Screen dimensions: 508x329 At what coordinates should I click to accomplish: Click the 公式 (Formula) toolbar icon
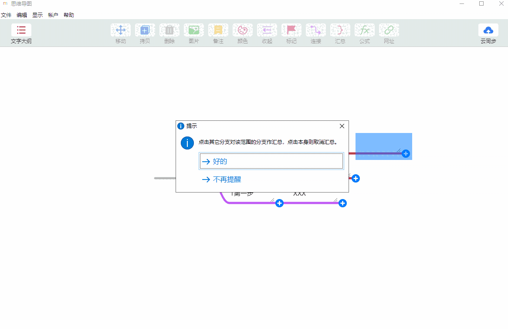pyautogui.click(x=365, y=30)
